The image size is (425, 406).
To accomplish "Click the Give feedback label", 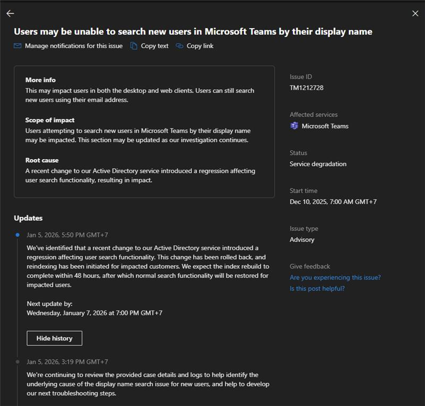I will point(310,266).
